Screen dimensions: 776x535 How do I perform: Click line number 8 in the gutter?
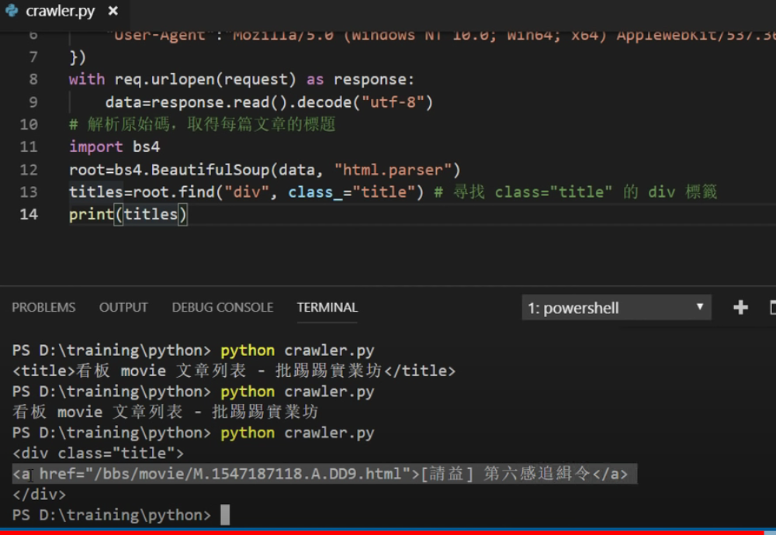click(33, 79)
